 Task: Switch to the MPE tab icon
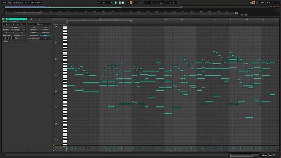point(48,19)
